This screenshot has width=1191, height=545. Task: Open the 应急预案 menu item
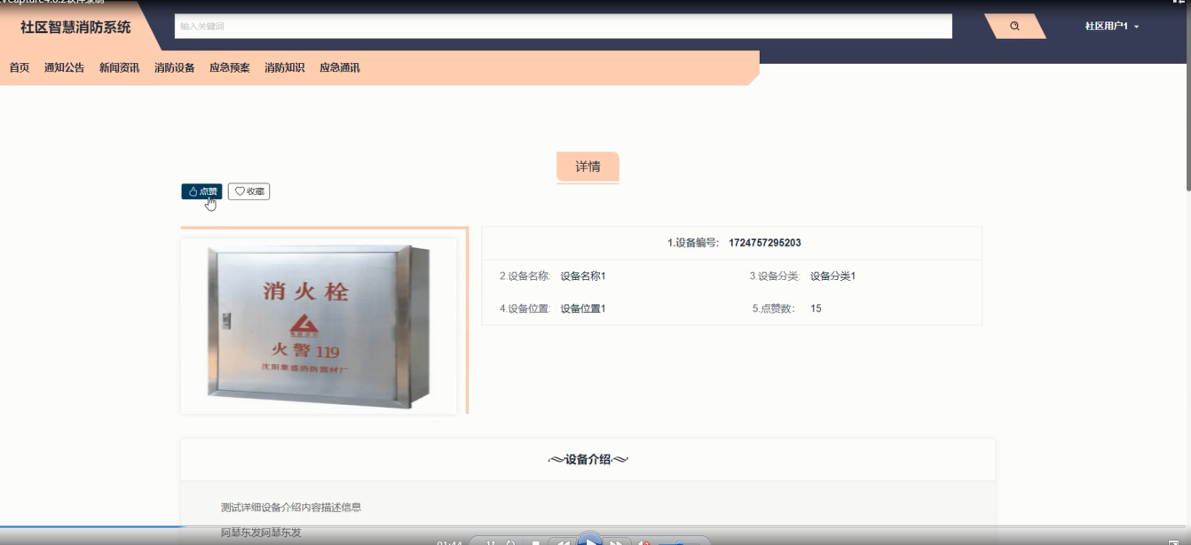click(x=229, y=67)
